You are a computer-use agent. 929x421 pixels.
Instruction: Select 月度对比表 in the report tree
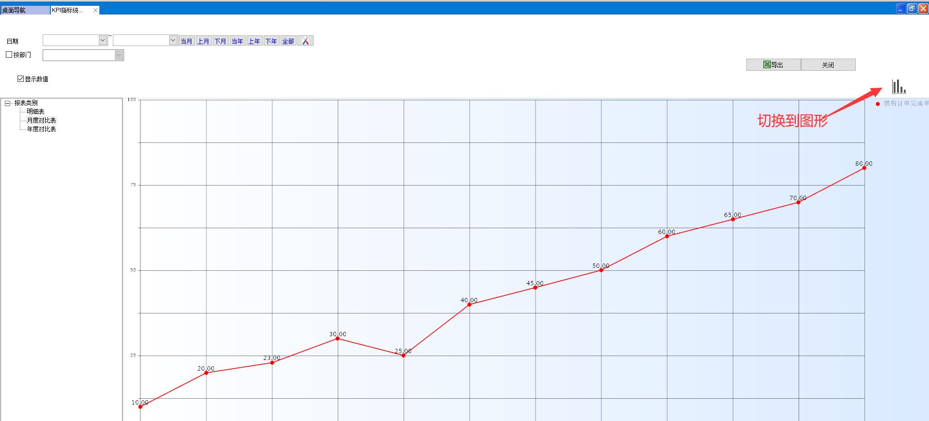click(x=41, y=120)
